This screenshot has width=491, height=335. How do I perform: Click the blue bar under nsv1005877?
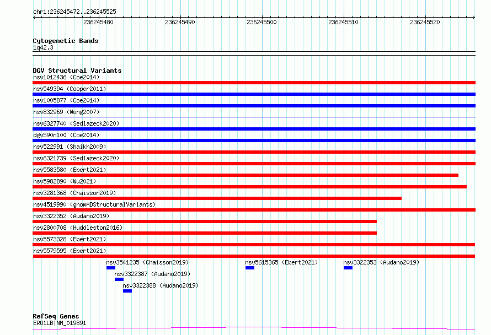(254, 106)
